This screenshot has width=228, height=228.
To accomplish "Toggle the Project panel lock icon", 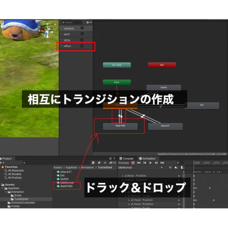I will (110, 158).
